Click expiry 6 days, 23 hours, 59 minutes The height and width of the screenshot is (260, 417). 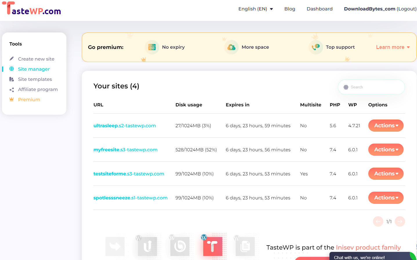pyautogui.click(x=258, y=126)
